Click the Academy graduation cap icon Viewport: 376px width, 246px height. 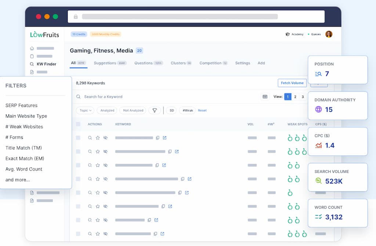(288, 34)
